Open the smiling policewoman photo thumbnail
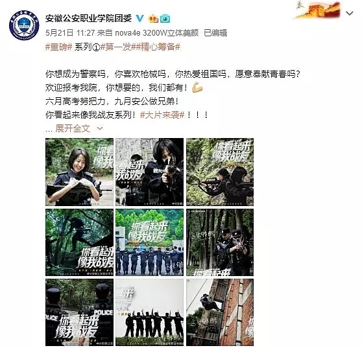The height and width of the screenshot is (348, 362). tap(79, 172)
